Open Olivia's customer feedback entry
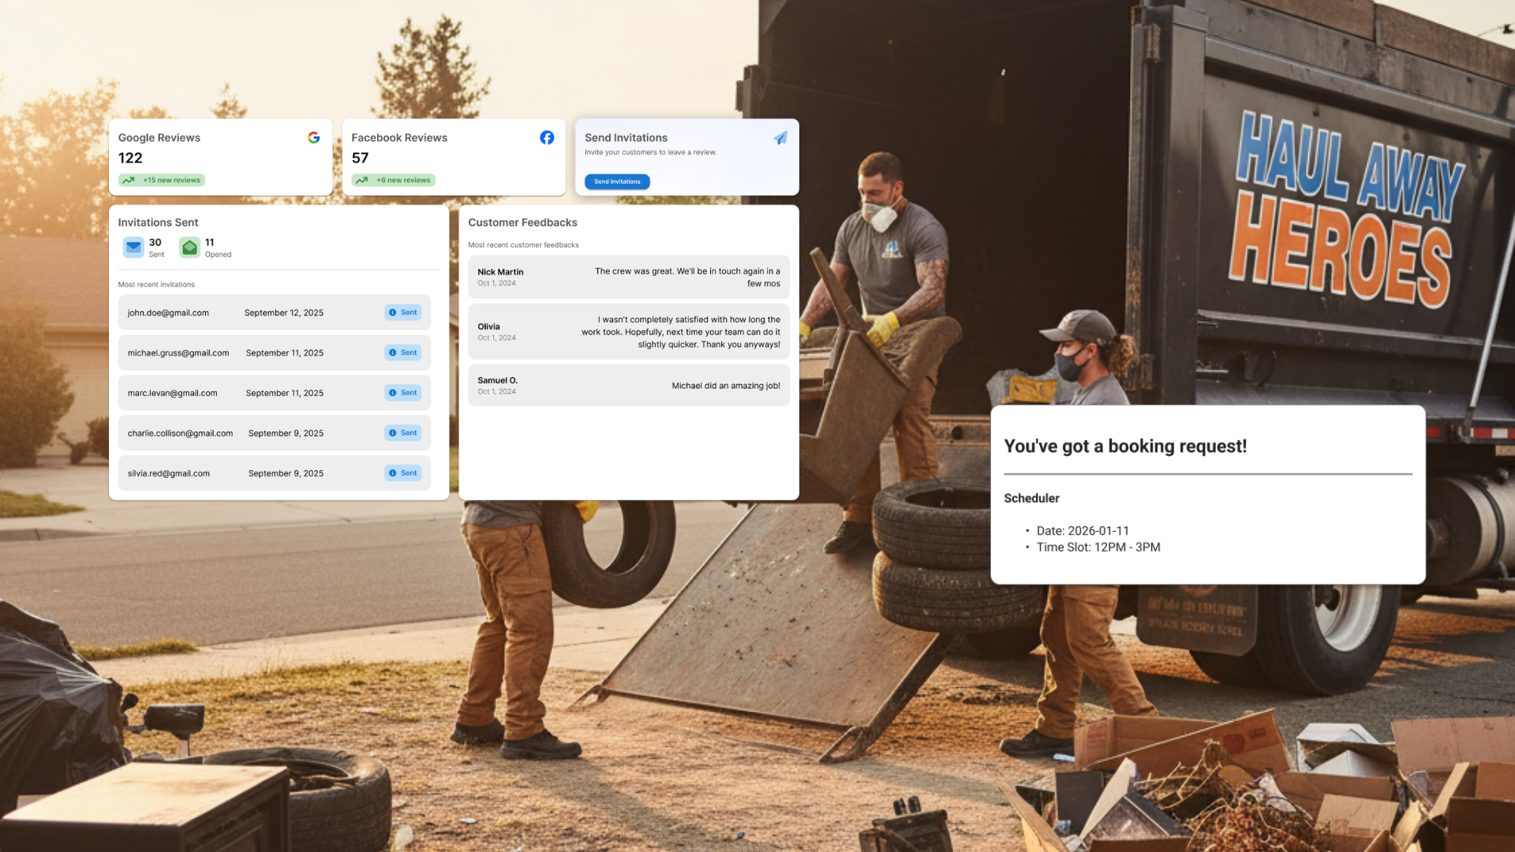 point(628,331)
